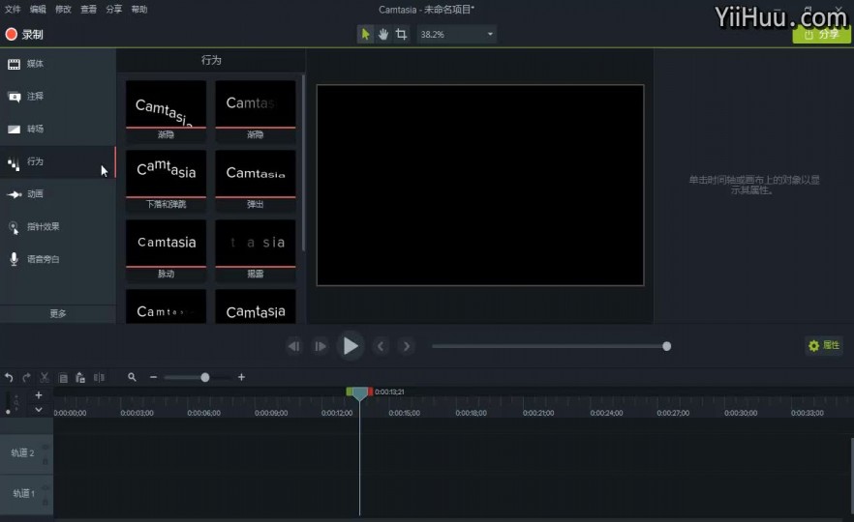Toggle the eye icon on 轨道 2
The width and height of the screenshot is (854, 522).
click(46, 447)
